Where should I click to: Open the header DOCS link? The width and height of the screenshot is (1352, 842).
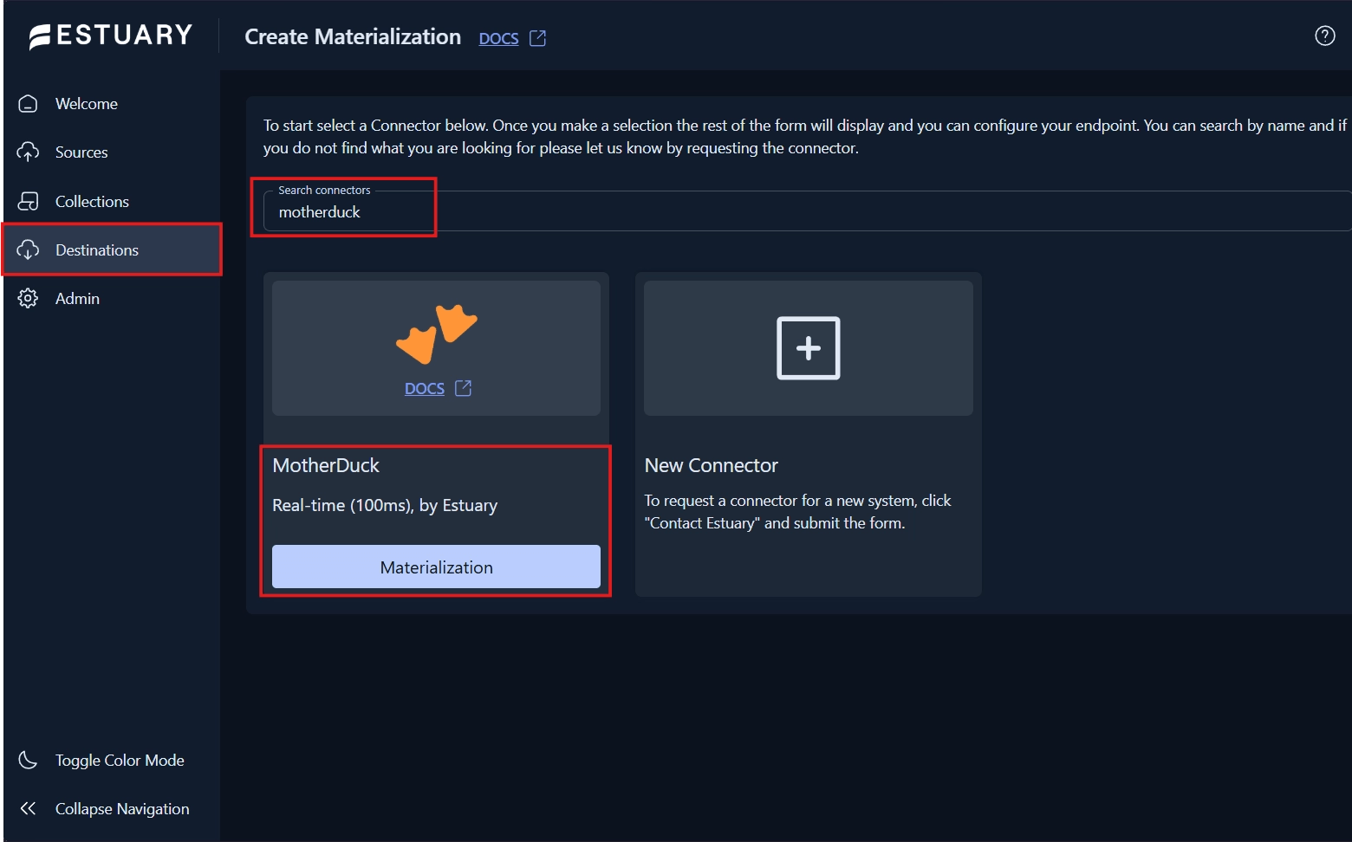click(498, 38)
